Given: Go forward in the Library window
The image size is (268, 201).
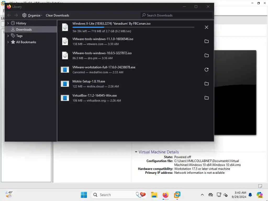Looking at the screenshot, I should click(x=16, y=15).
